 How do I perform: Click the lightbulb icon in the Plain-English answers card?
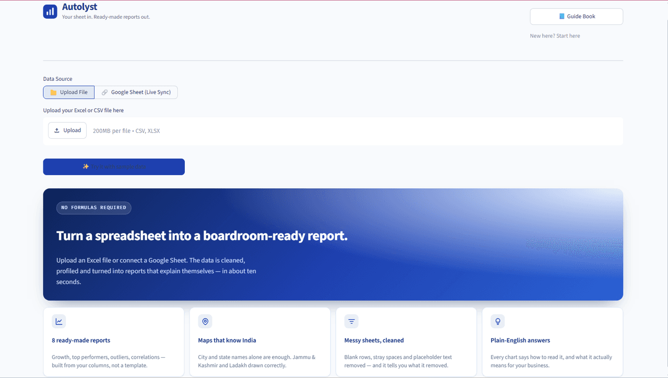(498, 322)
